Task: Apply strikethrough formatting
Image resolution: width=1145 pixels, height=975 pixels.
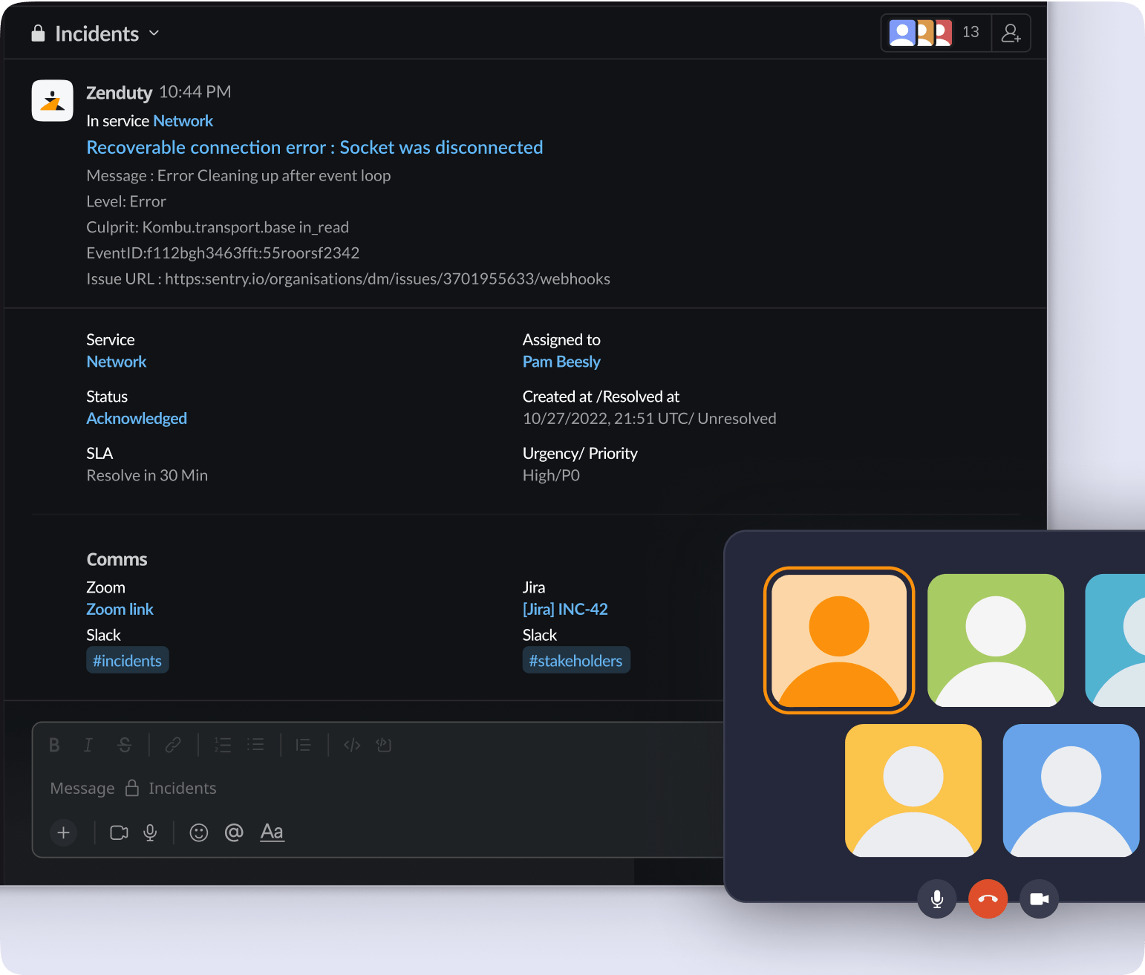Action: pos(125,745)
